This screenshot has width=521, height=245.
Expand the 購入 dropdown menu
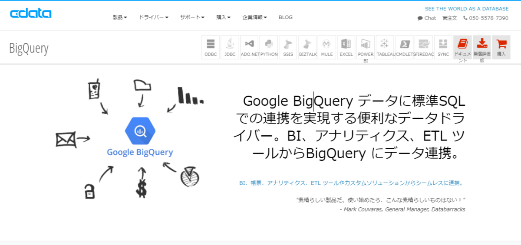point(223,17)
